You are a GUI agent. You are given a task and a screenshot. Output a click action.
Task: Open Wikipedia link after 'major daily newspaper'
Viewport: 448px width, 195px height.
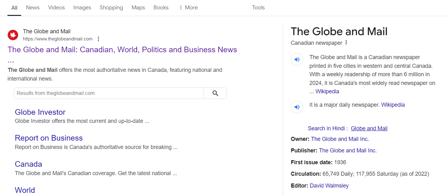(x=393, y=105)
